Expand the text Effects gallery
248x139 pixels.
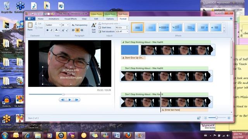224,31
